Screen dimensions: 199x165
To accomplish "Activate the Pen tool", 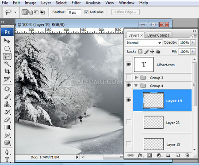I will (7, 152).
